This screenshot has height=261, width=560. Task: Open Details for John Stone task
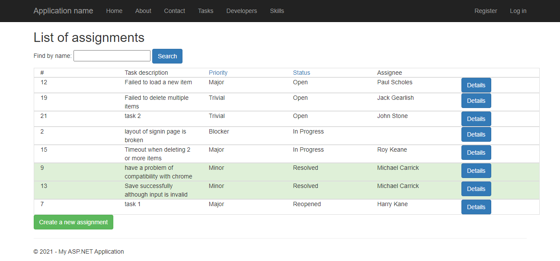coord(476,119)
